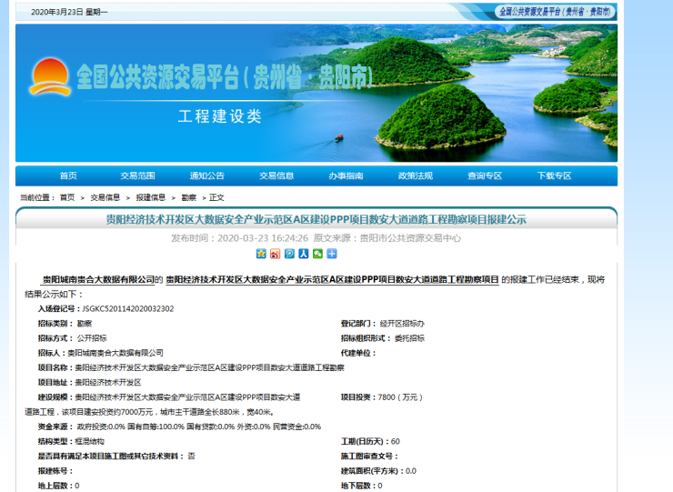Open 政策法规 navigation item
Image resolution: width=673 pixels, height=492 pixels.
coord(416,176)
